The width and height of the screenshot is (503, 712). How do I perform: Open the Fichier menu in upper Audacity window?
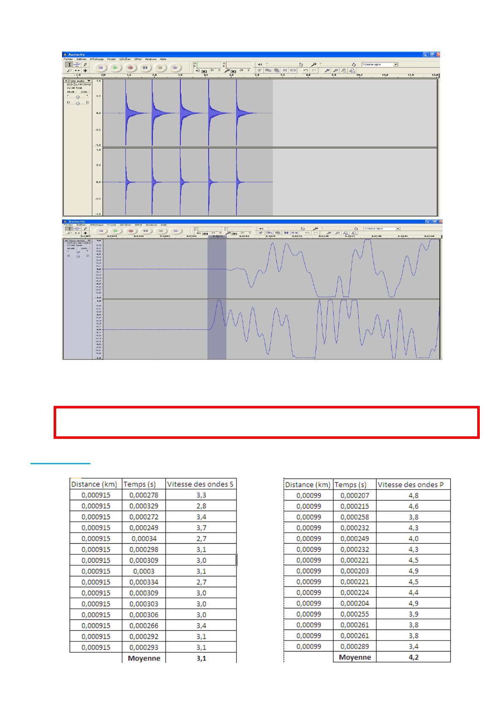click(x=68, y=59)
